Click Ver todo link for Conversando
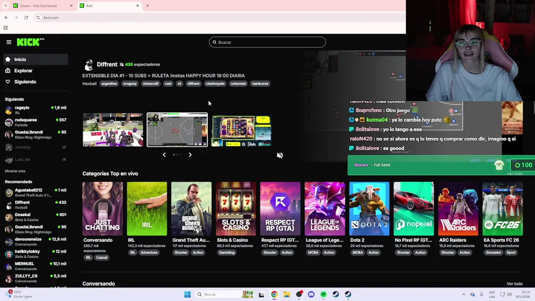 point(515,284)
